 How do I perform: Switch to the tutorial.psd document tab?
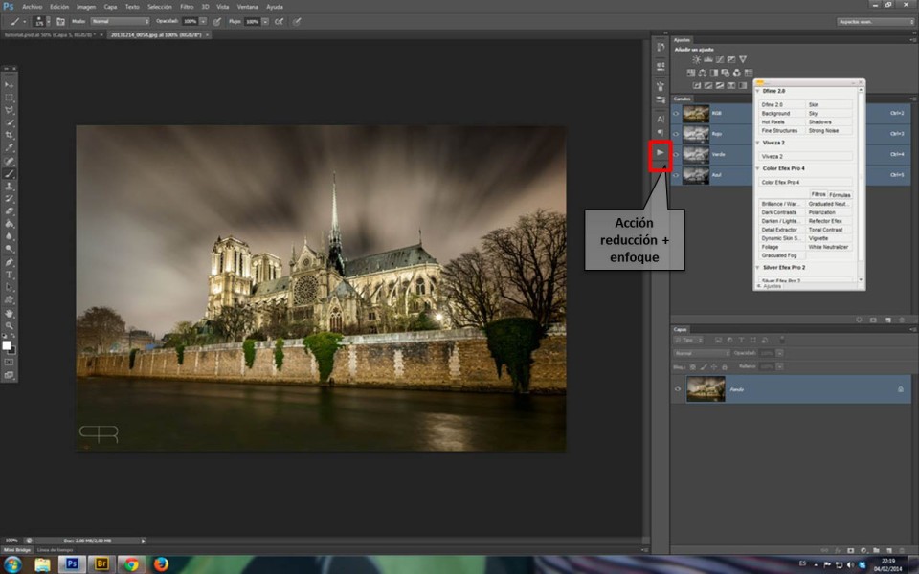pyautogui.click(x=50, y=34)
